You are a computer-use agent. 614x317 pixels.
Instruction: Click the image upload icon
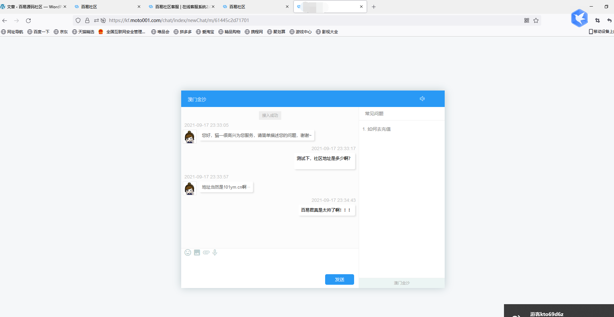[197, 252]
